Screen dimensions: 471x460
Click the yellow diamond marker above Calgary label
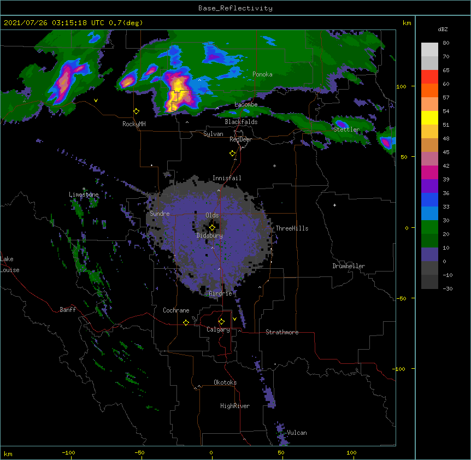point(222,322)
